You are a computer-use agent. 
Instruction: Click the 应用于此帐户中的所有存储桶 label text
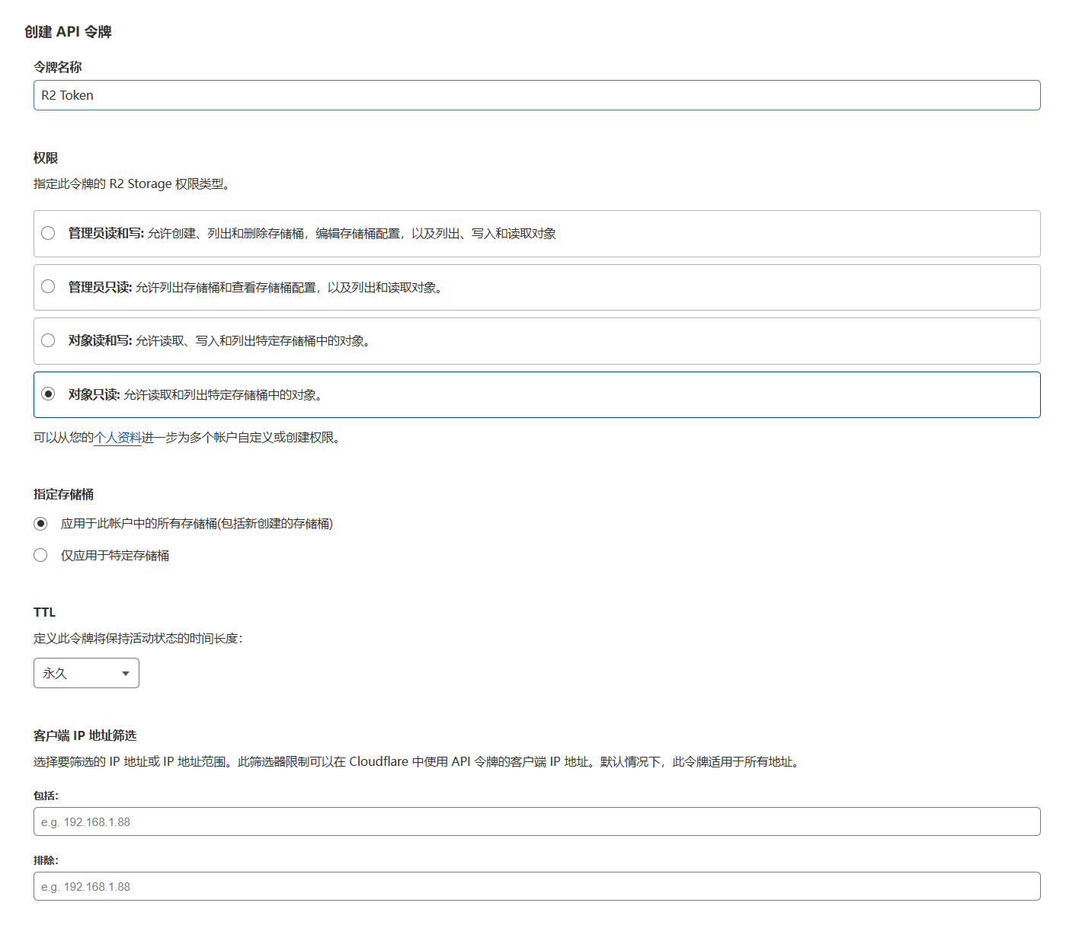pos(197,524)
